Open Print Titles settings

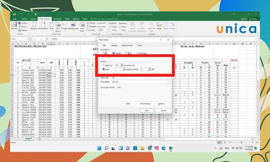click(82, 27)
